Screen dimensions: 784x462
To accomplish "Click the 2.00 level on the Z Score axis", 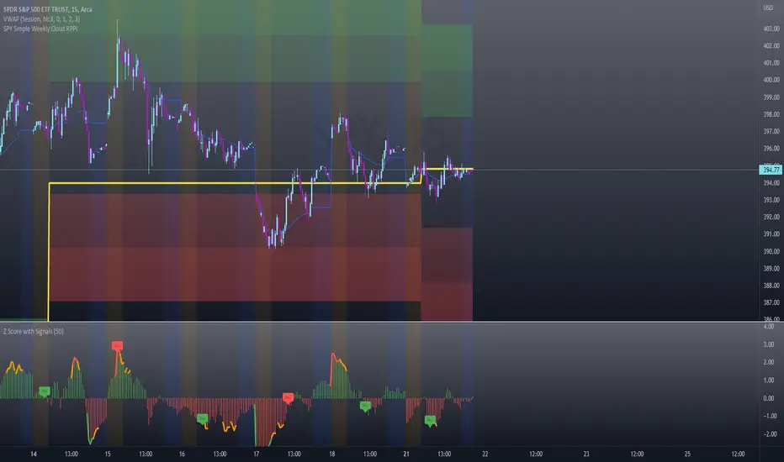I will (769, 362).
